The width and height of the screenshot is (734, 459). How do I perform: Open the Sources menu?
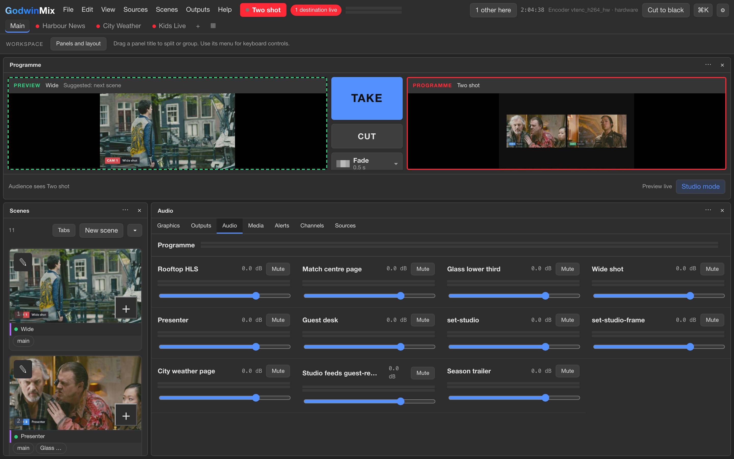pyautogui.click(x=135, y=10)
